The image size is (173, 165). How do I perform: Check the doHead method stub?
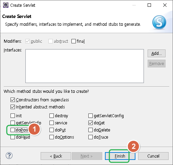point(13,137)
